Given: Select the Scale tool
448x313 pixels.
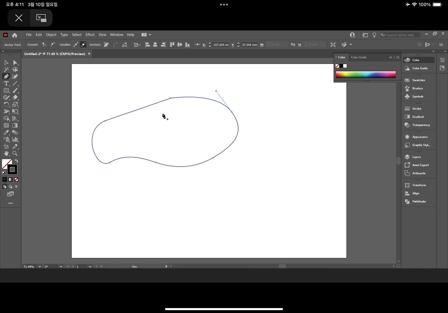Looking at the screenshot, I should [15, 104].
